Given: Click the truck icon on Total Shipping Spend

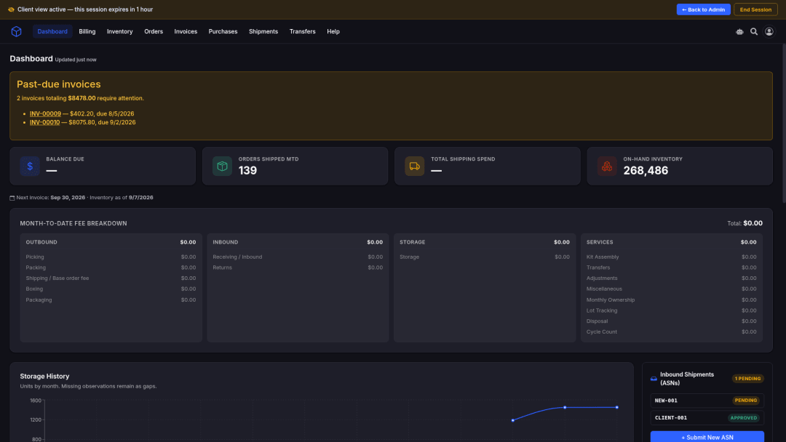Looking at the screenshot, I should click(x=415, y=166).
